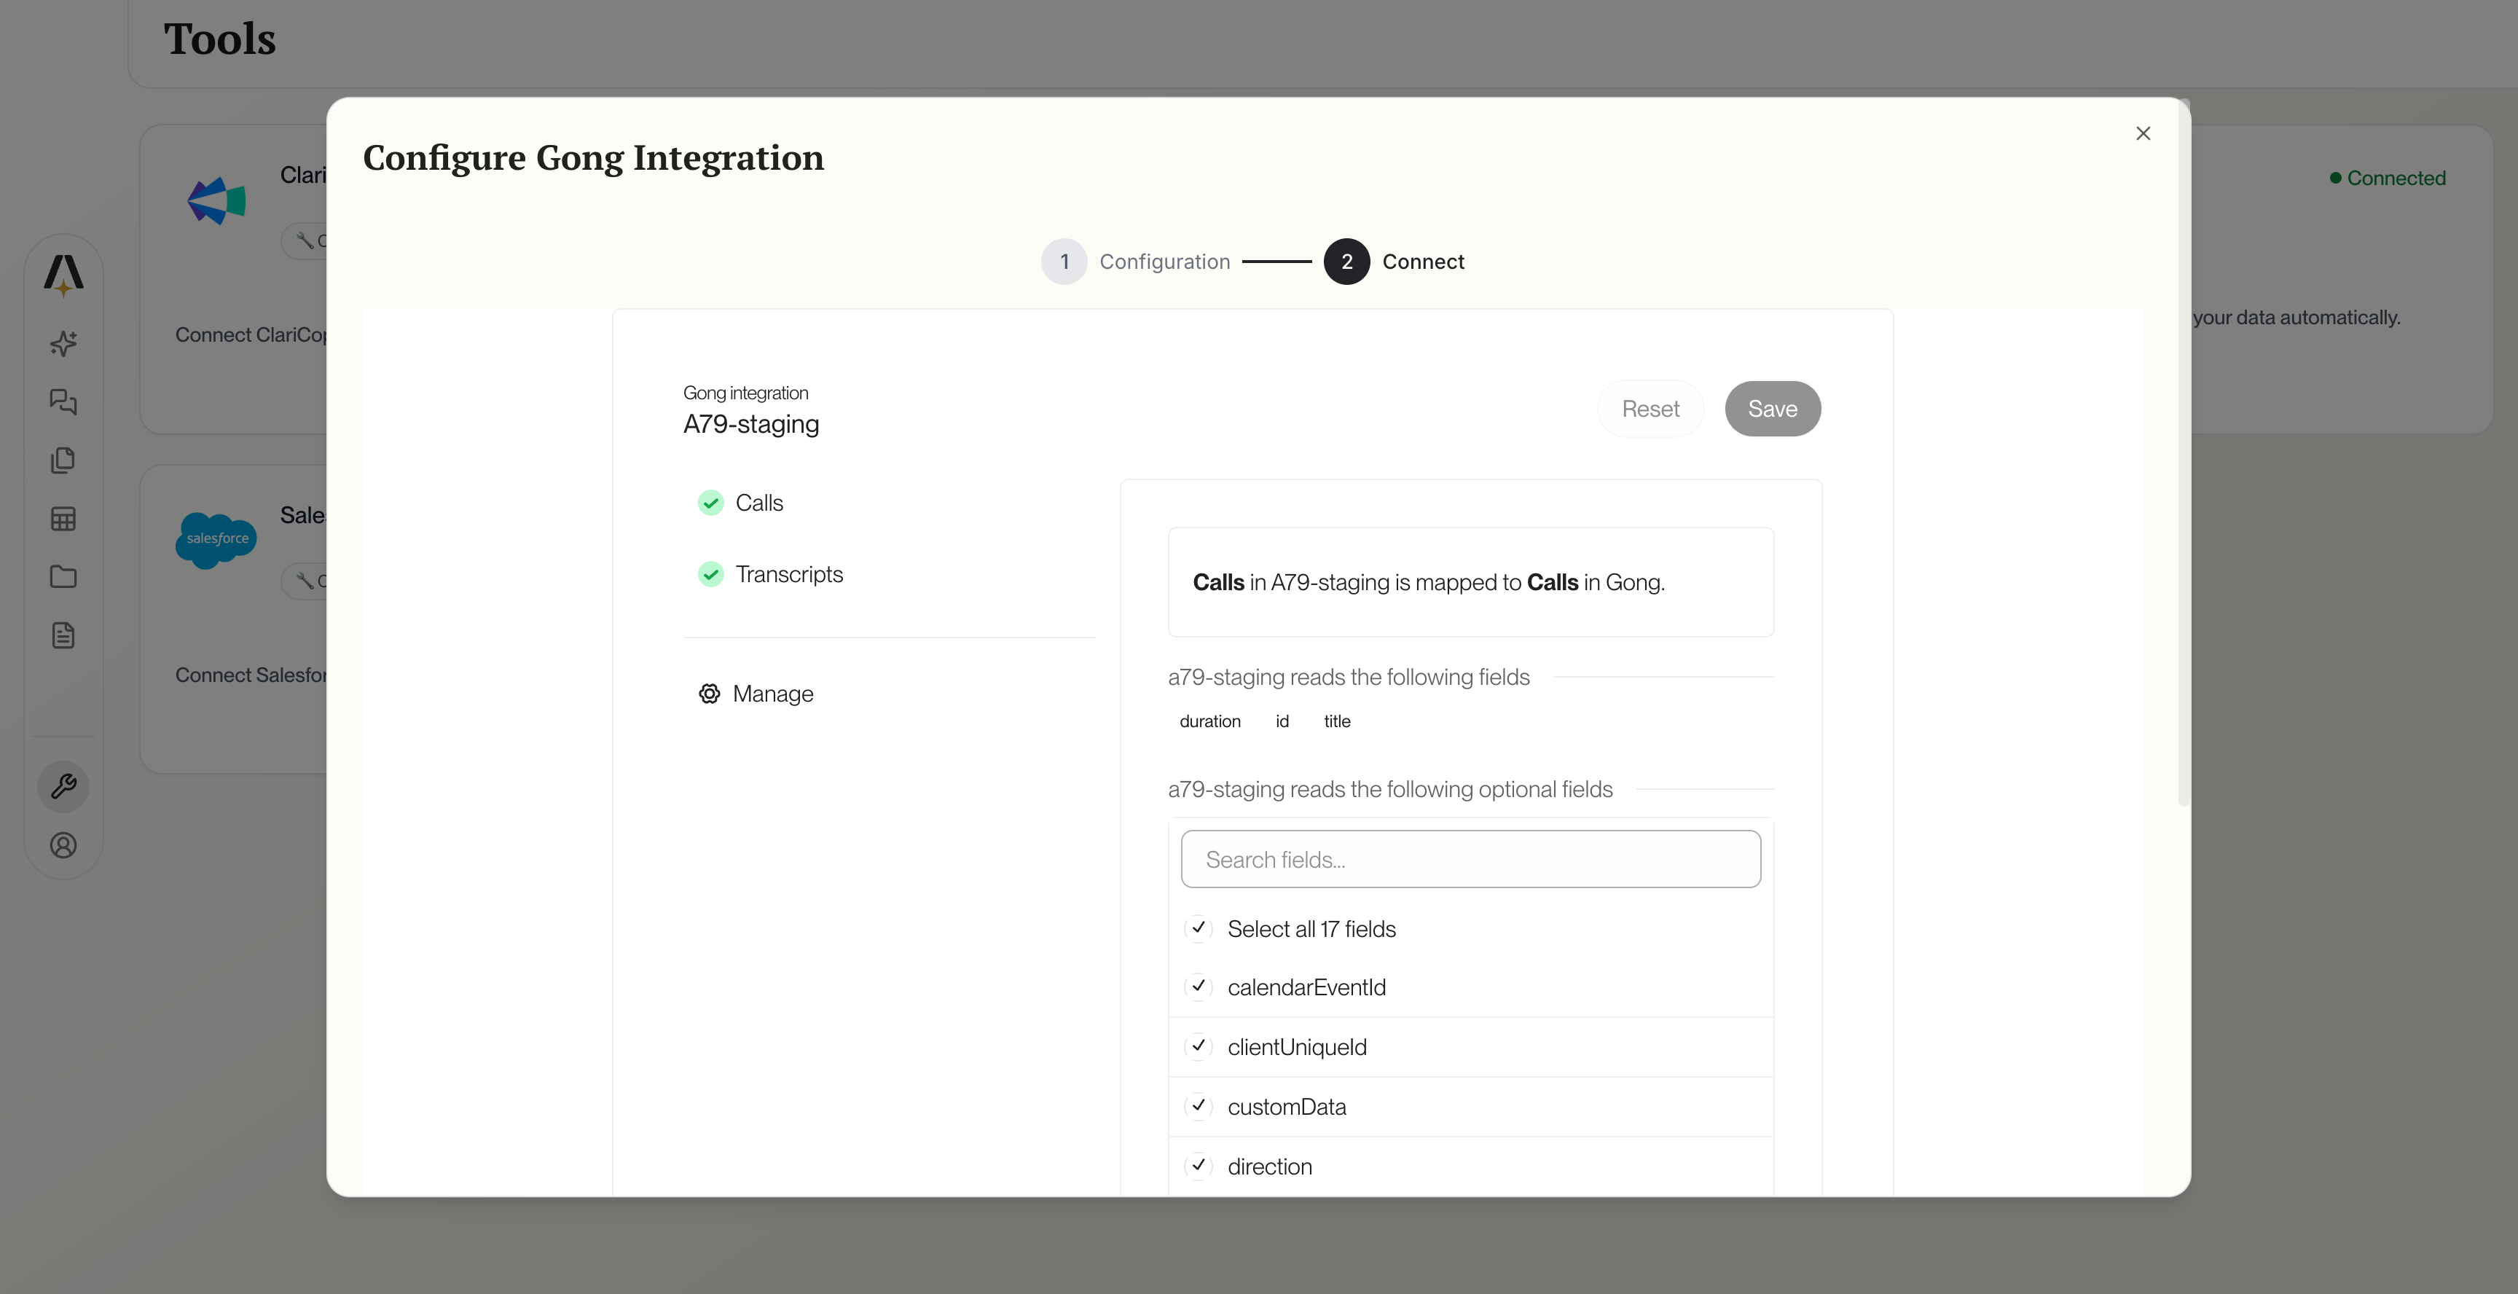Go to step 1 Configuration
The width and height of the screenshot is (2518, 1294).
(x=1064, y=262)
